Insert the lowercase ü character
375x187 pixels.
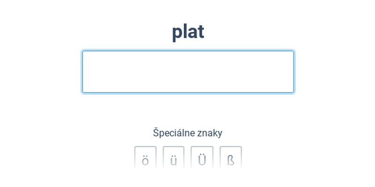[x=173, y=157]
